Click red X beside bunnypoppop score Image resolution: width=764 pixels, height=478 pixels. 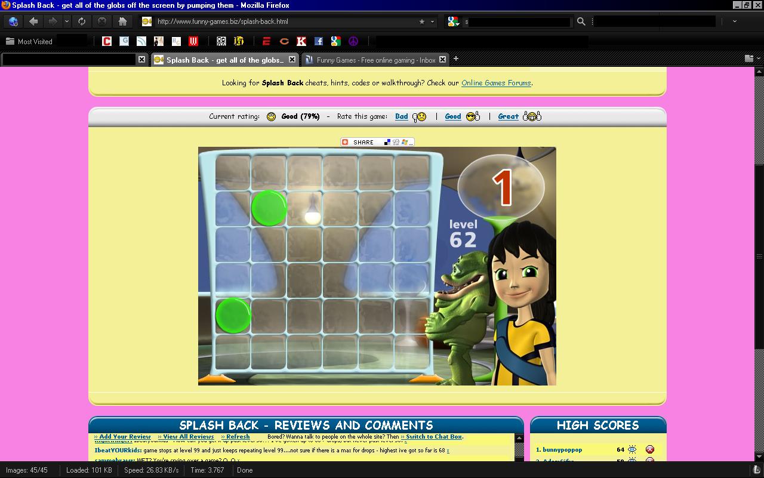(x=650, y=449)
